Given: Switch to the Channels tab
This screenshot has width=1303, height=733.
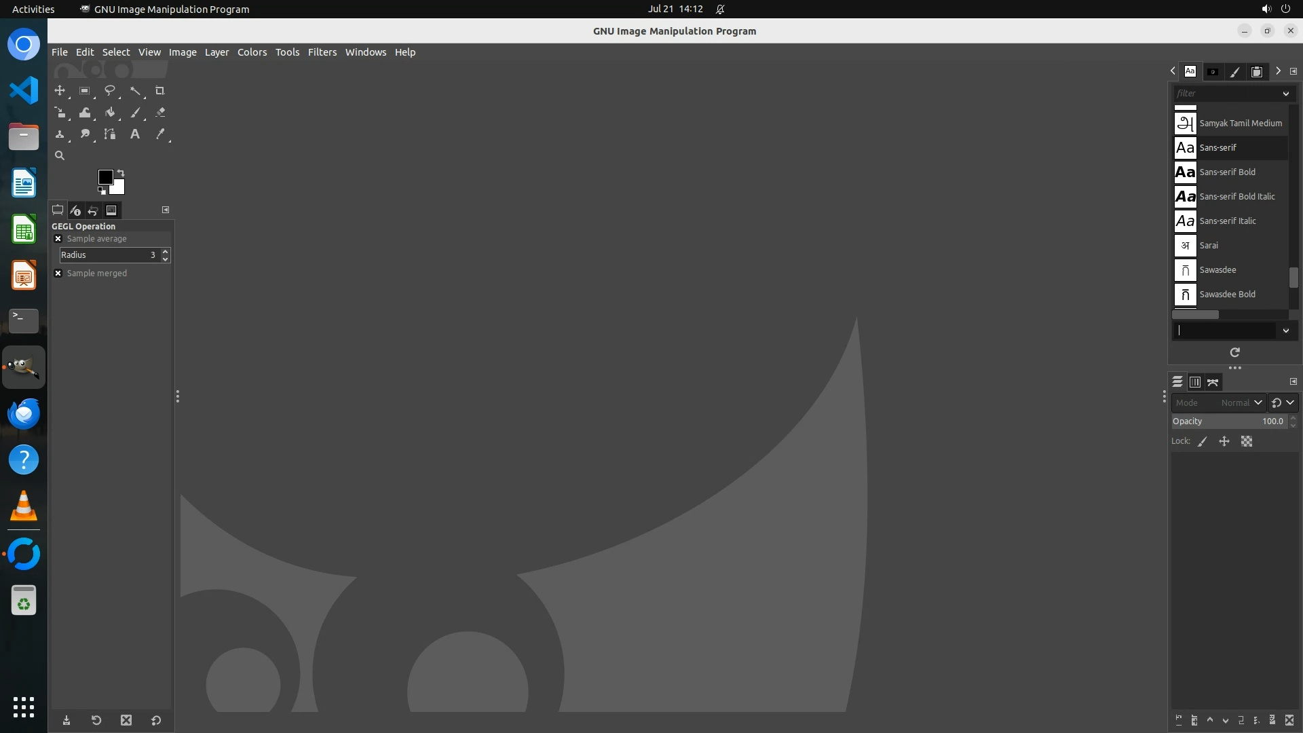Looking at the screenshot, I should click(x=1195, y=382).
